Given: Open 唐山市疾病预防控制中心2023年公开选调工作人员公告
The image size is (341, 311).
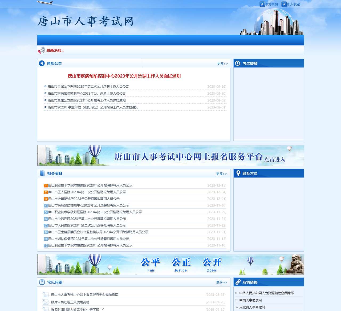Looking at the screenshot, I should point(87,93).
